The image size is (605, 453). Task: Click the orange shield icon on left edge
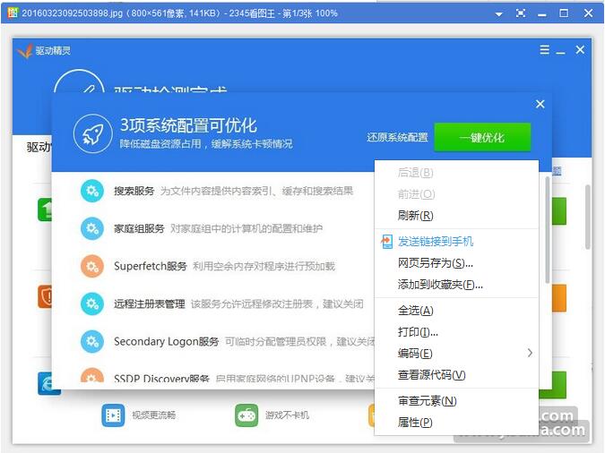(45, 296)
